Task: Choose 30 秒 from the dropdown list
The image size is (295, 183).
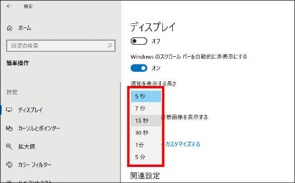Action: (146, 133)
